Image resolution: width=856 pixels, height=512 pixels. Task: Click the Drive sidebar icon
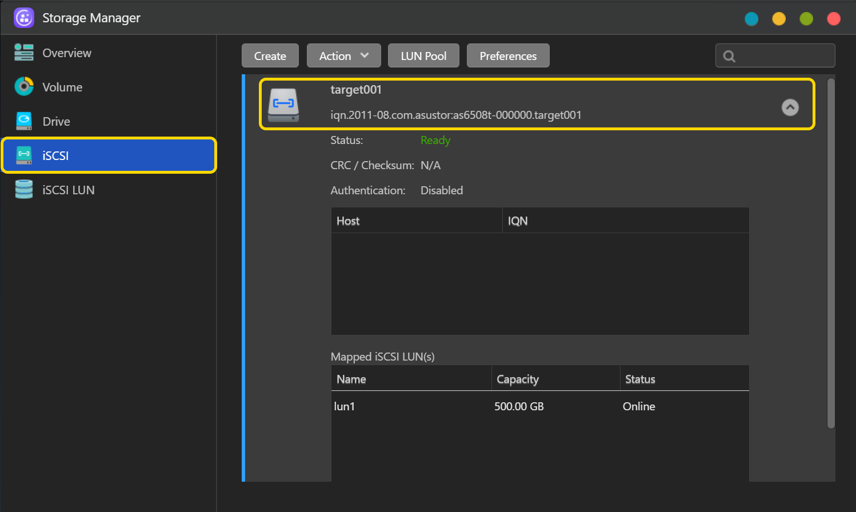[x=24, y=121]
